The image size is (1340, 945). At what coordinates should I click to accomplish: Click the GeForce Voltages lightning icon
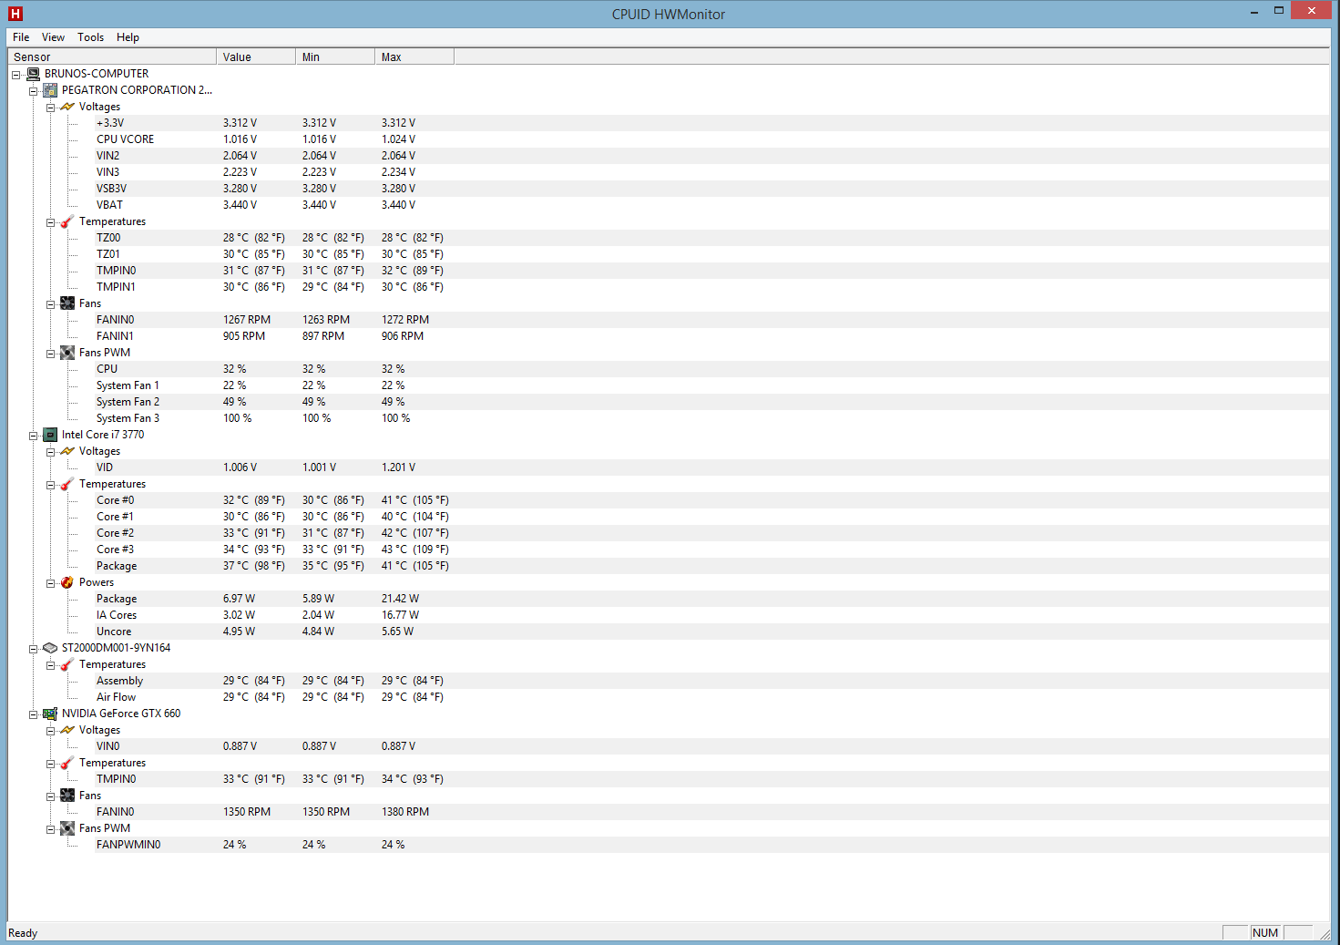[67, 730]
